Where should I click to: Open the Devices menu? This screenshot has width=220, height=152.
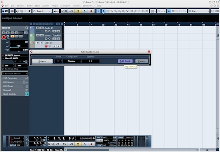(x=77, y=6)
